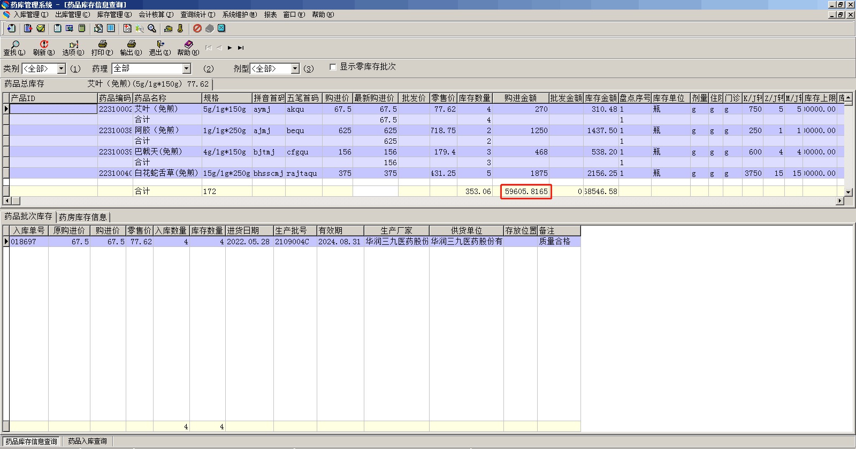Go to next record arrow button
Viewport: 856px width, 449px height.
[230, 48]
